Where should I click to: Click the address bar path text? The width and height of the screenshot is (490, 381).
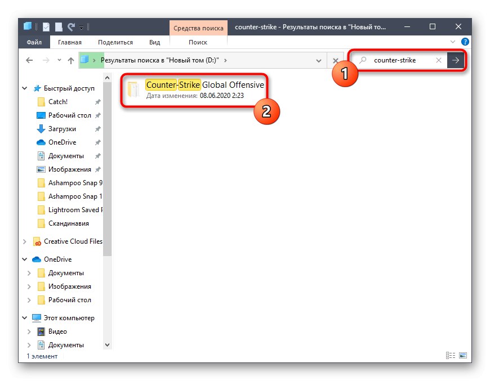click(160, 60)
